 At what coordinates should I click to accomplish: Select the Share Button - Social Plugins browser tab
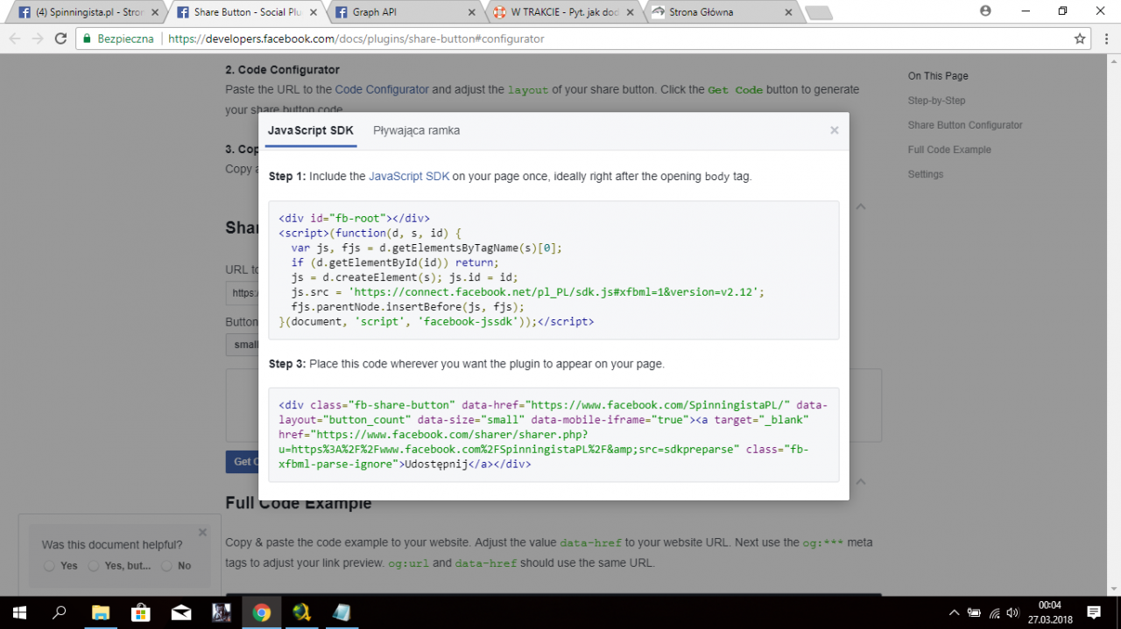247,12
